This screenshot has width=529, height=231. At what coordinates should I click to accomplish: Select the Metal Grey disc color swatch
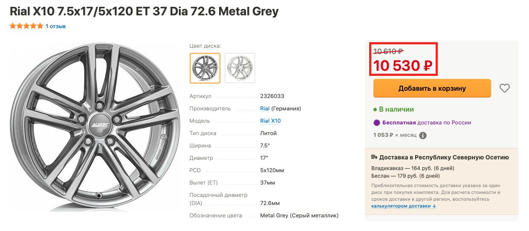point(205,68)
